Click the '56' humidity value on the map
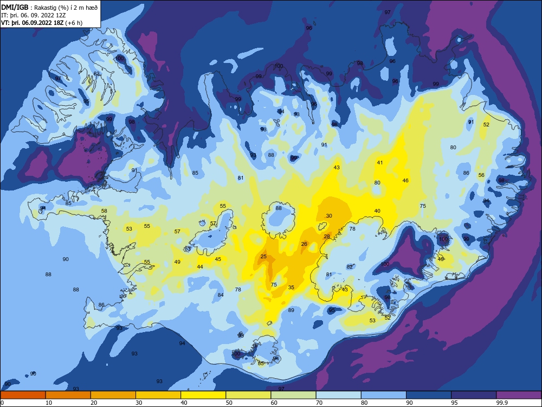Viewport: 542px width, 407px height. tap(481, 175)
